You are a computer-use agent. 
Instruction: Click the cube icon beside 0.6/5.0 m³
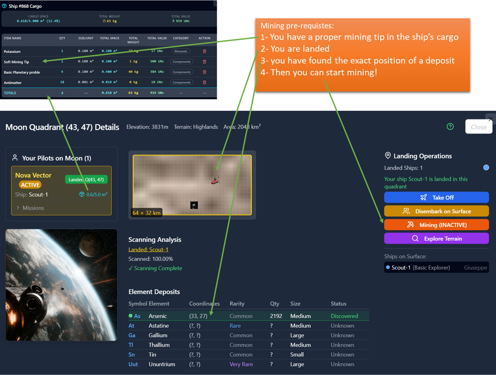(82, 194)
